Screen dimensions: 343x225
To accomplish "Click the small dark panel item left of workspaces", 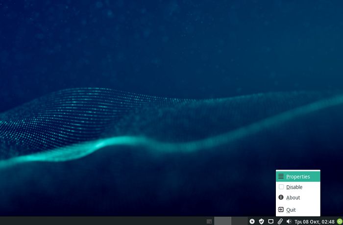I will click(209, 222).
